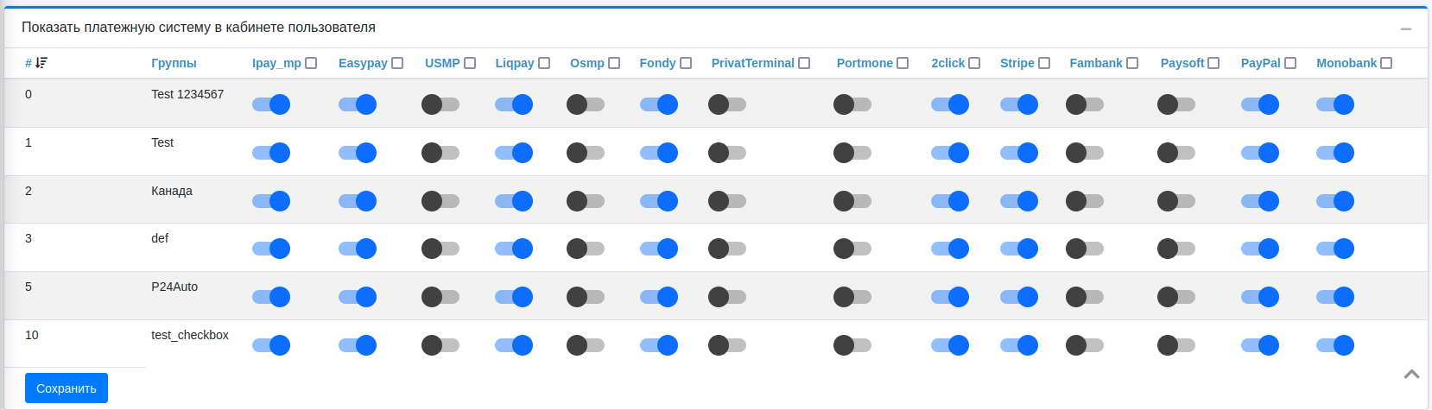This screenshot has height=410, width=1432.
Task: Sort by the Группы column header
Action: pos(174,63)
